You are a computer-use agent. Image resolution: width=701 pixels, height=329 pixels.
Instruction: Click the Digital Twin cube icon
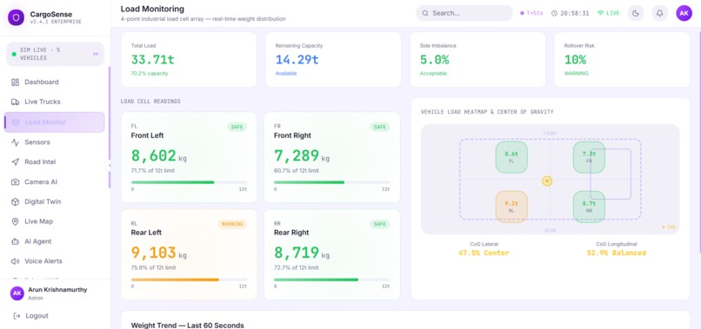pyautogui.click(x=15, y=201)
